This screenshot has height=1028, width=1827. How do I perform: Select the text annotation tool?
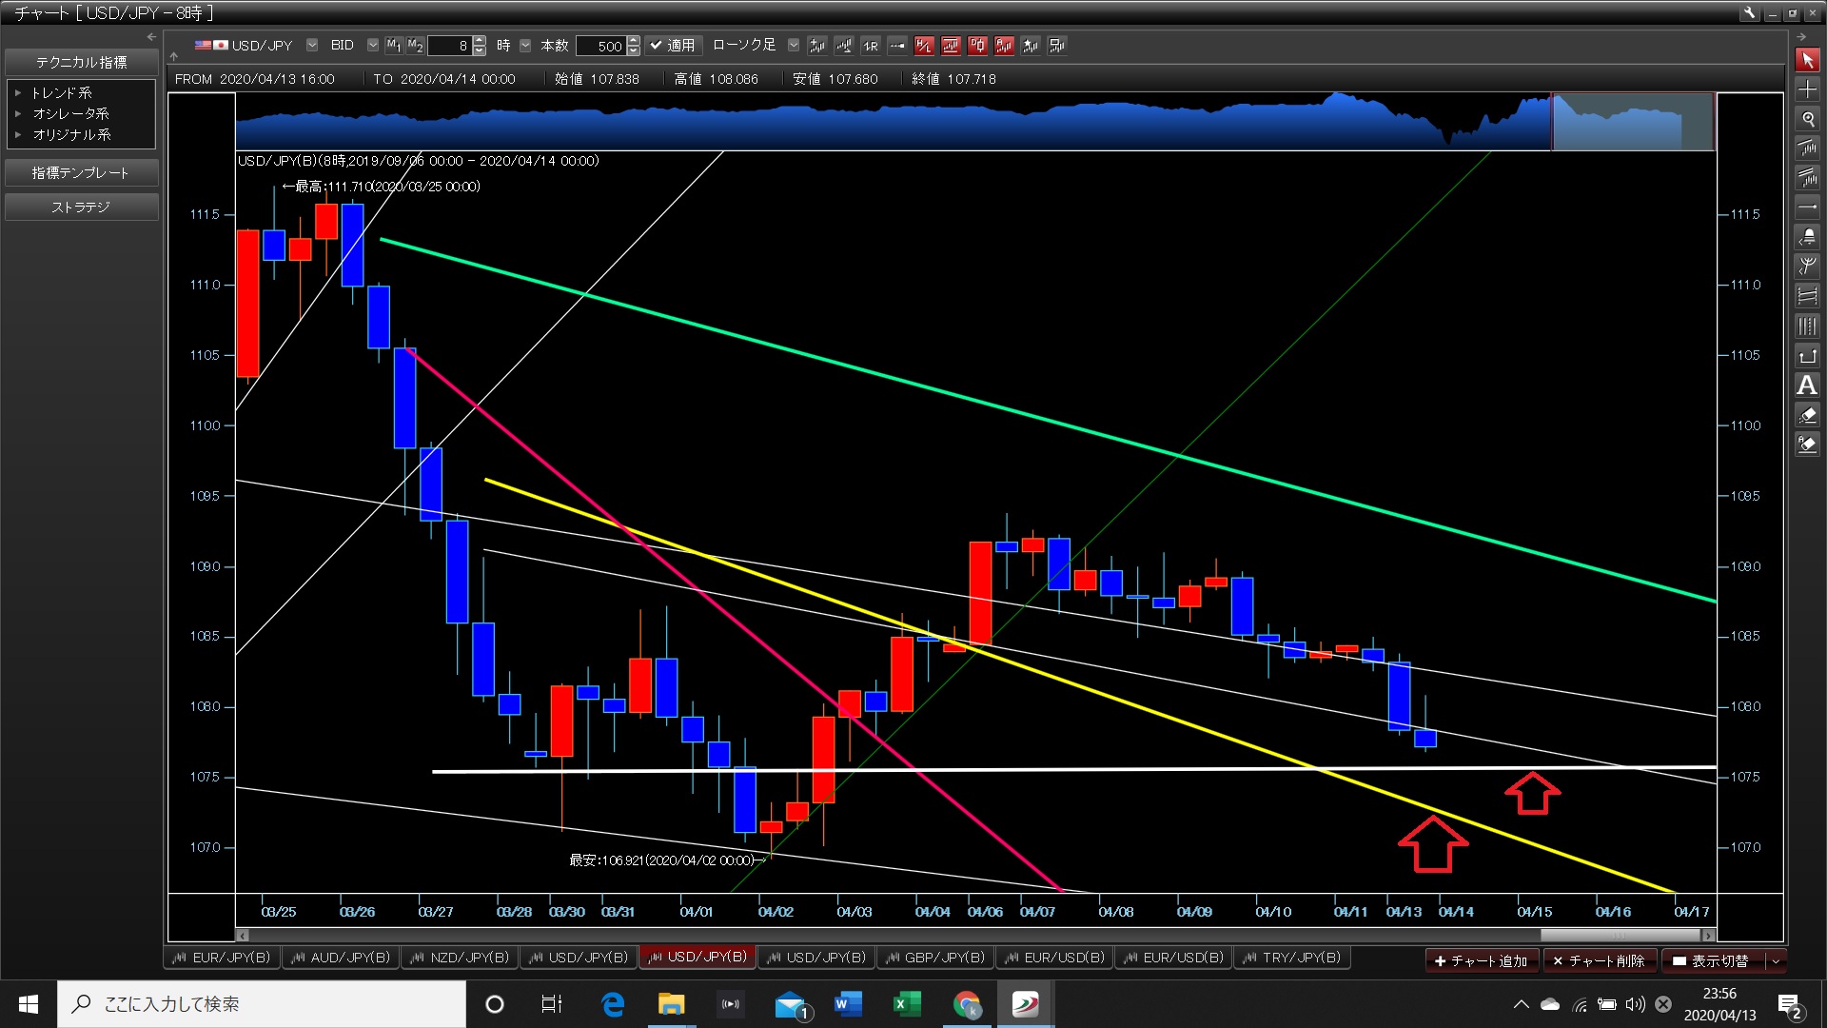coord(1807,385)
